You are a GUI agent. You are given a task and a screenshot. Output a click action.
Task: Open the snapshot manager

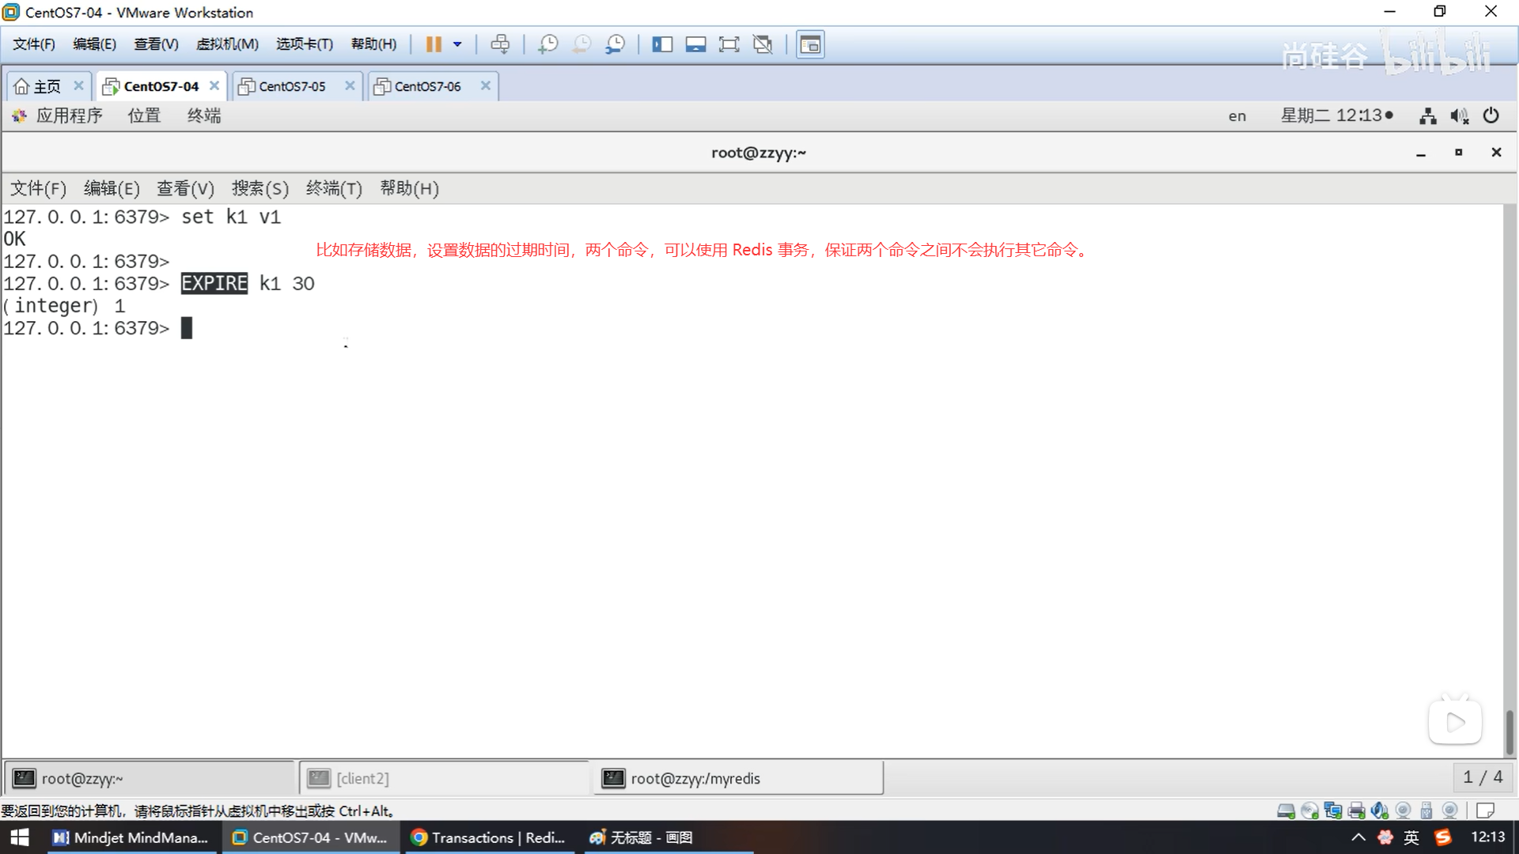point(616,44)
